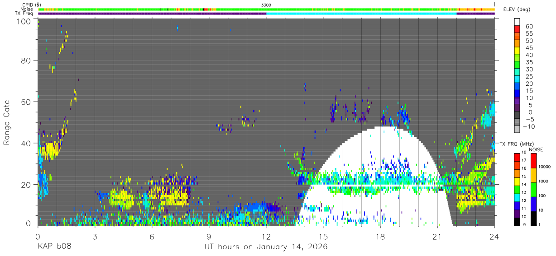This screenshot has height=256, width=556.
Task: Click the red top segment of NOISE colorbar
Action: pyautogui.click(x=534, y=161)
